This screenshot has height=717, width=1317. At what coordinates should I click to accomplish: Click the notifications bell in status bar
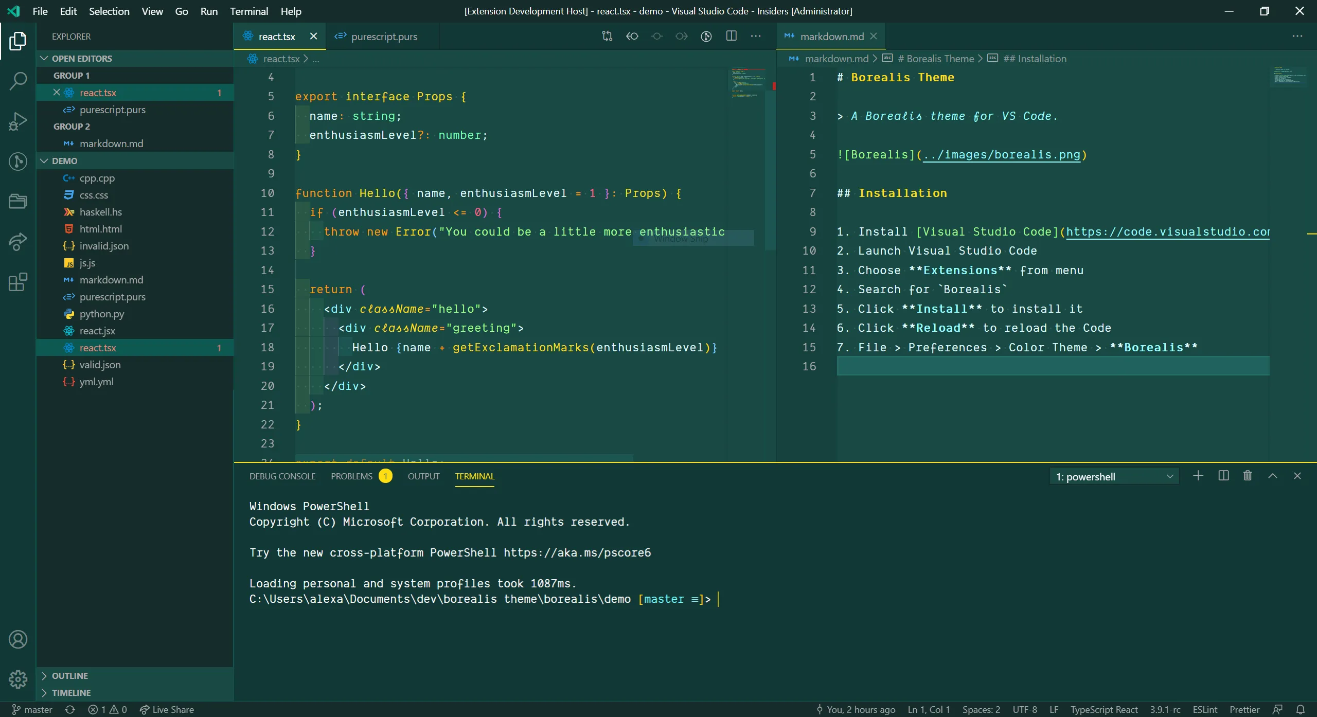(x=1301, y=709)
